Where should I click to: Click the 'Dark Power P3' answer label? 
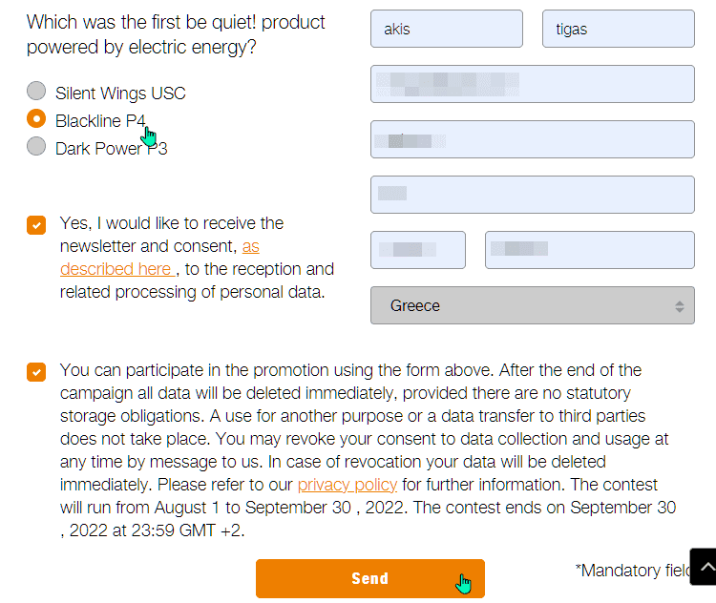pyautogui.click(x=112, y=148)
